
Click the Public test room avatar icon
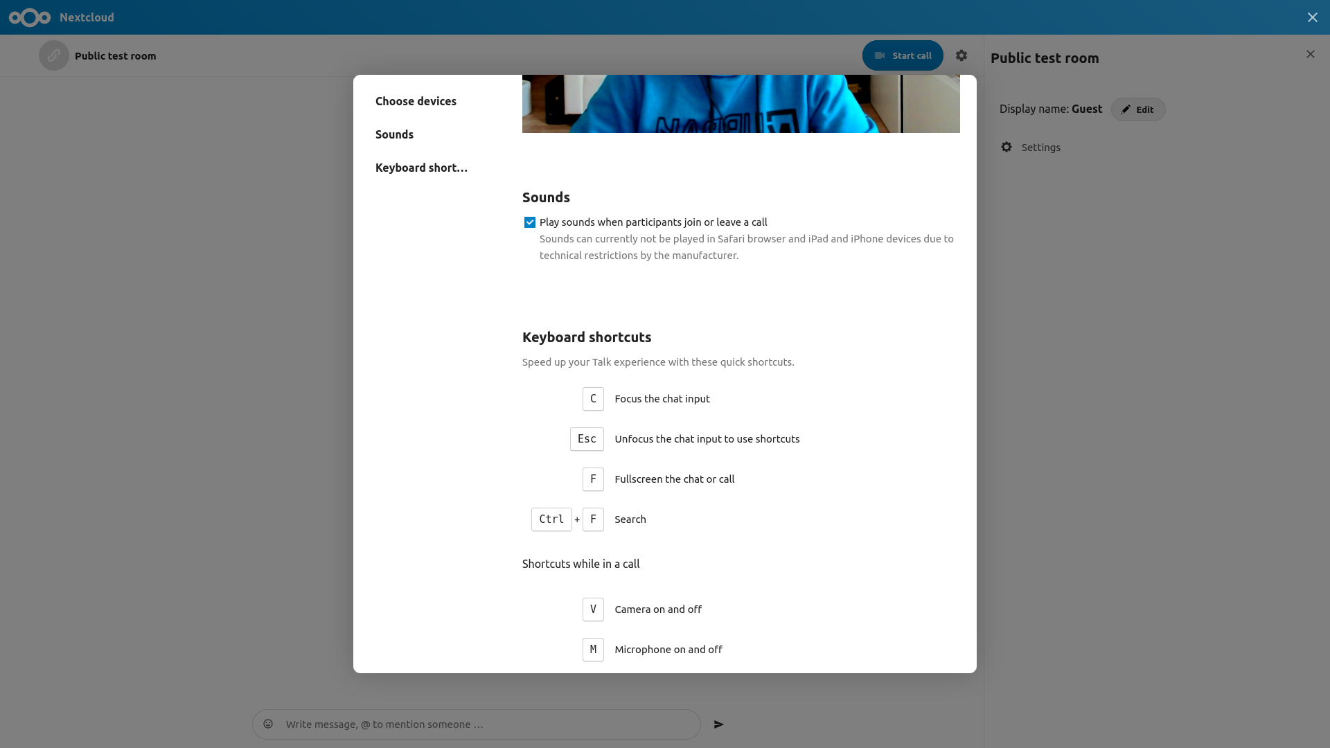pos(54,55)
